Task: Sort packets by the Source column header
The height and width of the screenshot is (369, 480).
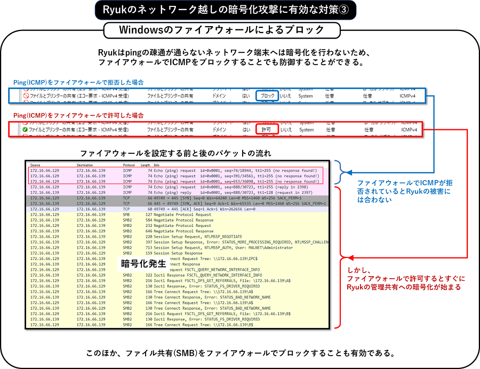Action: pyautogui.click(x=35, y=165)
